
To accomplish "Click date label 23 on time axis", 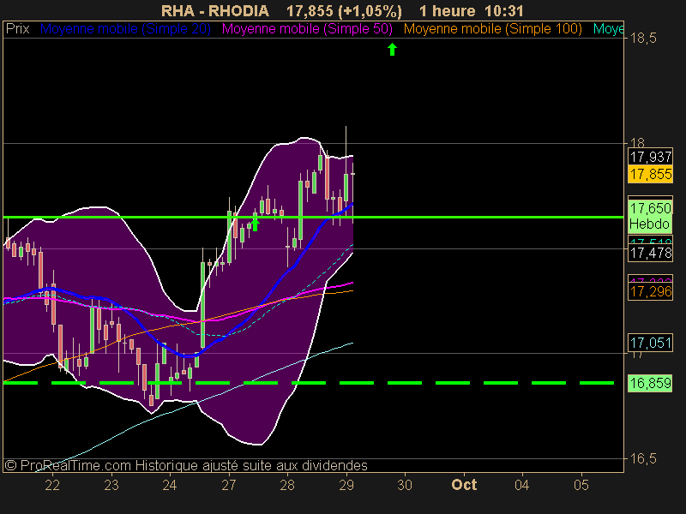I will tap(111, 485).
